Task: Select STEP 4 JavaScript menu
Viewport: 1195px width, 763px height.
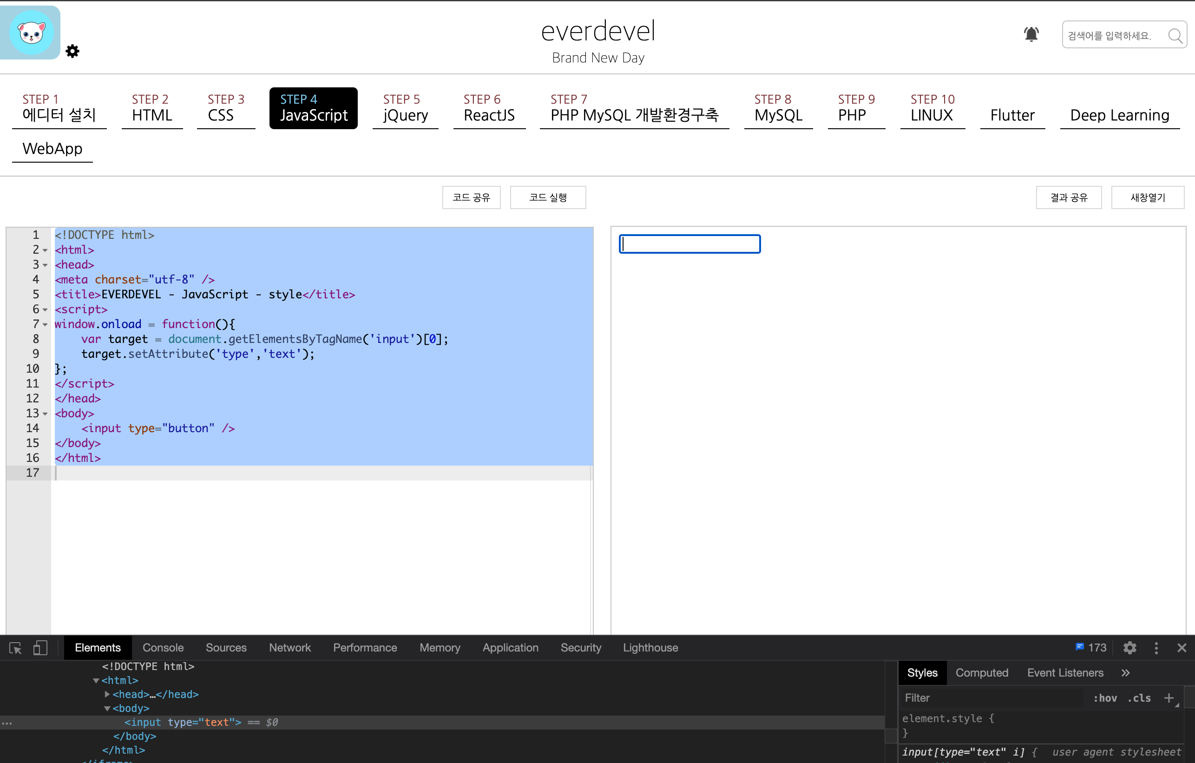Action: [x=313, y=108]
